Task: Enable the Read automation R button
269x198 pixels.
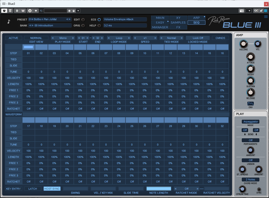Action: (17, 11)
